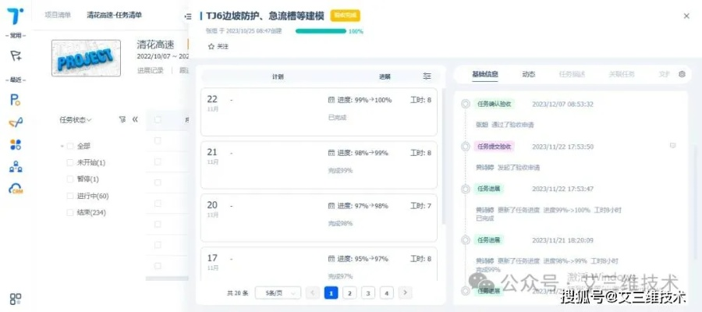Click timeline node for 任务提交验收
The image size is (702, 312).
[x=466, y=146]
